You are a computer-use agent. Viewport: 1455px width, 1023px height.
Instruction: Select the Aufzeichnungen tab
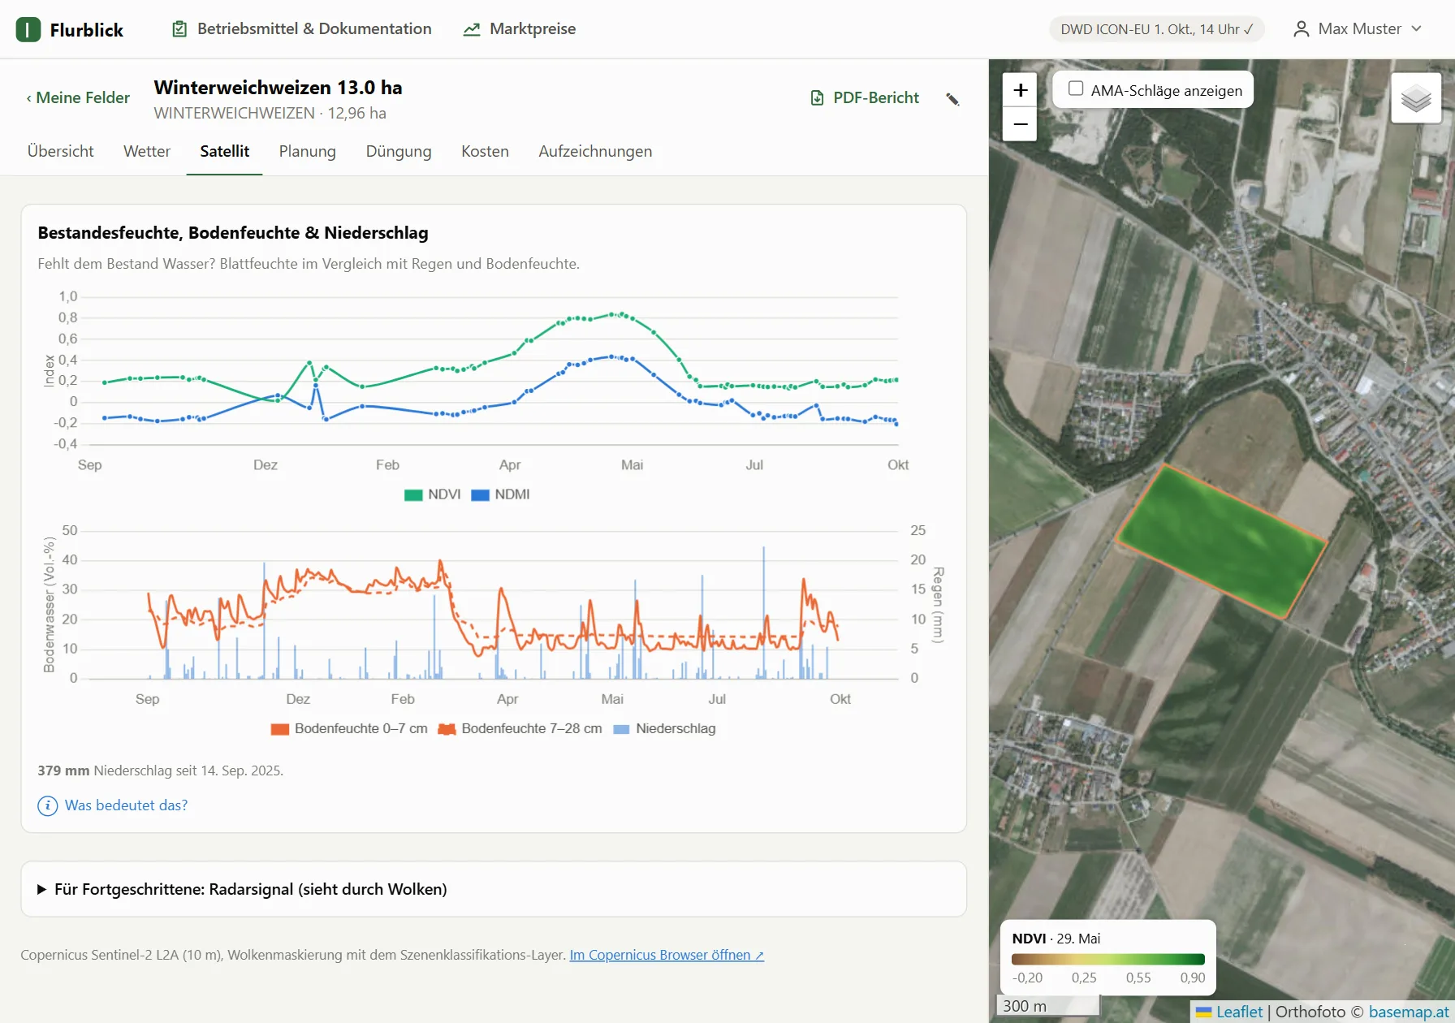point(596,152)
